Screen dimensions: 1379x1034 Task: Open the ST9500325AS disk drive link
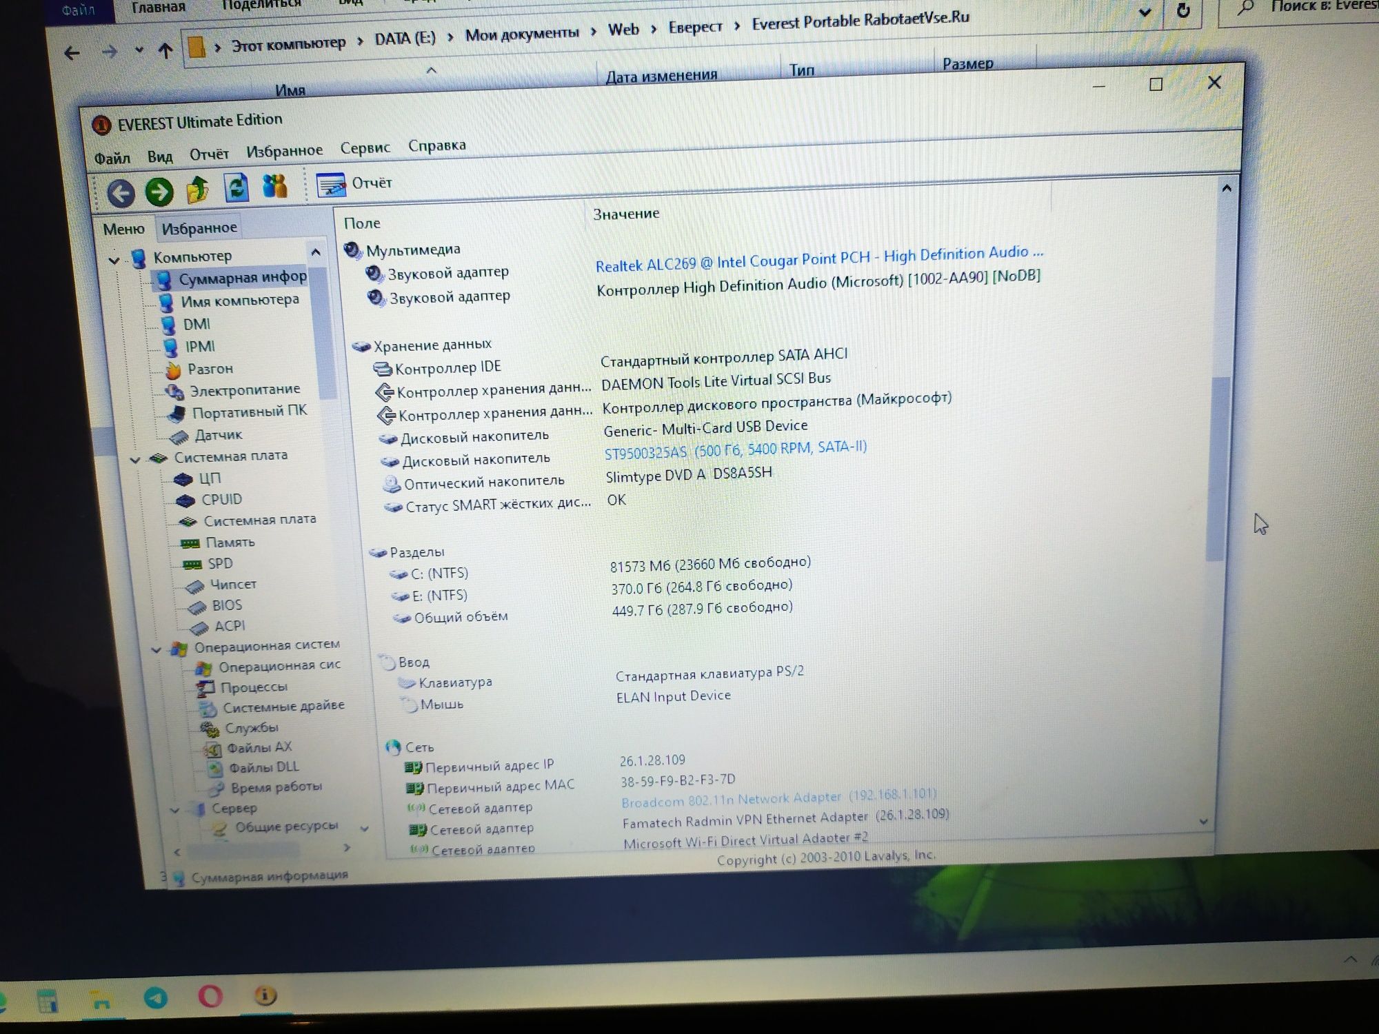click(735, 450)
